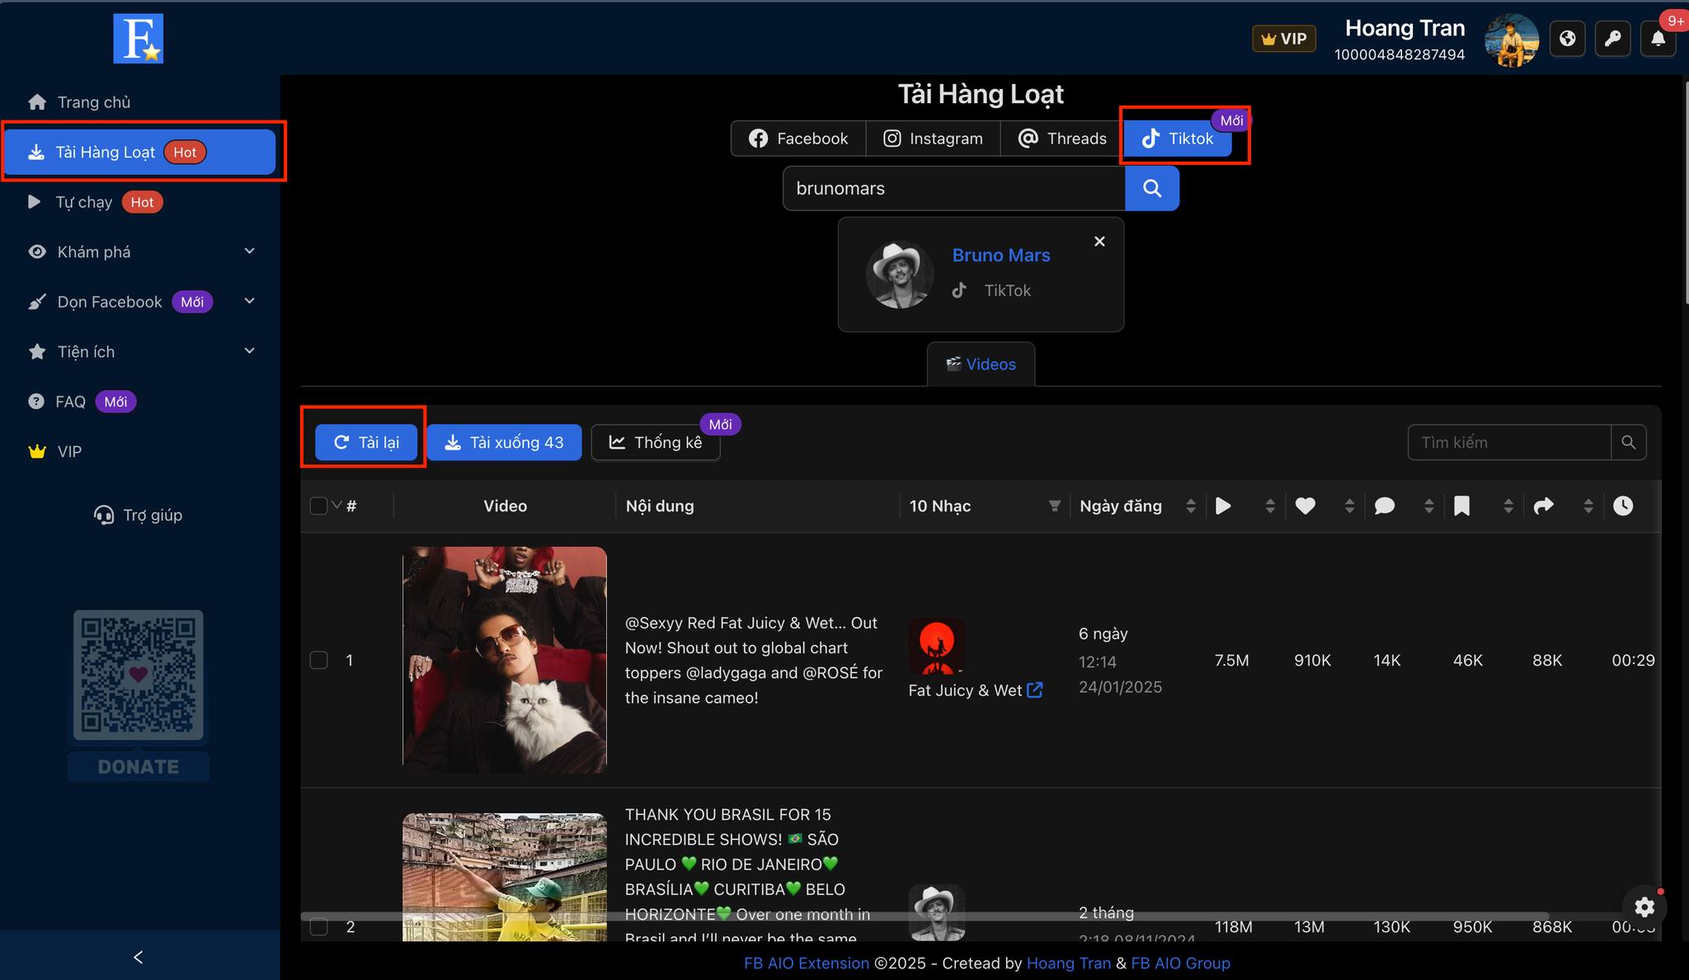
Task: Open the Bruno Mars cat video thumbnail
Action: click(x=505, y=660)
